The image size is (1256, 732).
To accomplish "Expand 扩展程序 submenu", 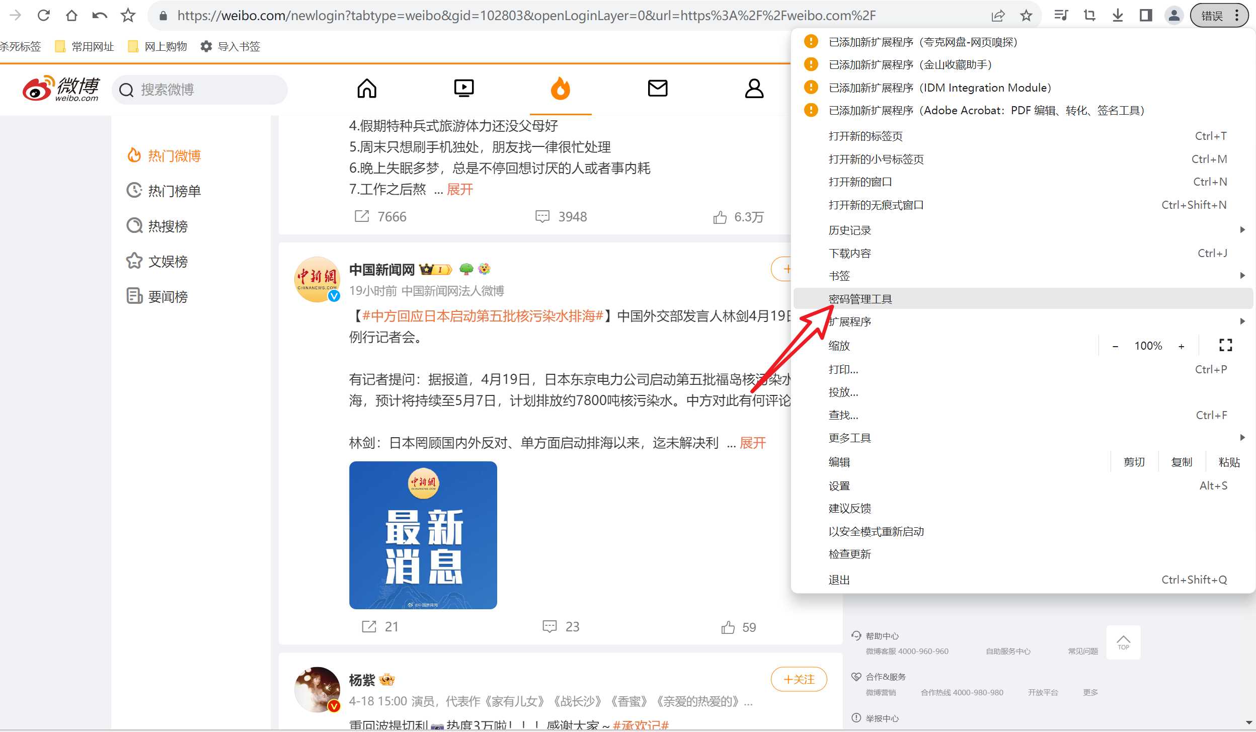I will (1024, 322).
